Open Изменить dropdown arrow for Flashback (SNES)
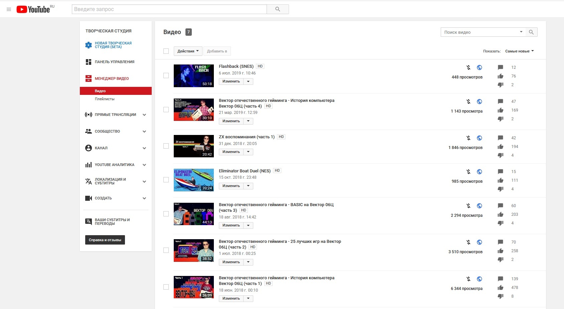The image size is (564, 309). point(248,82)
